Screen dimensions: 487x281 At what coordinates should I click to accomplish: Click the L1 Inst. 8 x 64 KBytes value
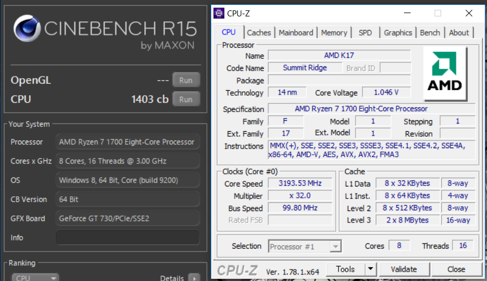(x=407, y=196)
